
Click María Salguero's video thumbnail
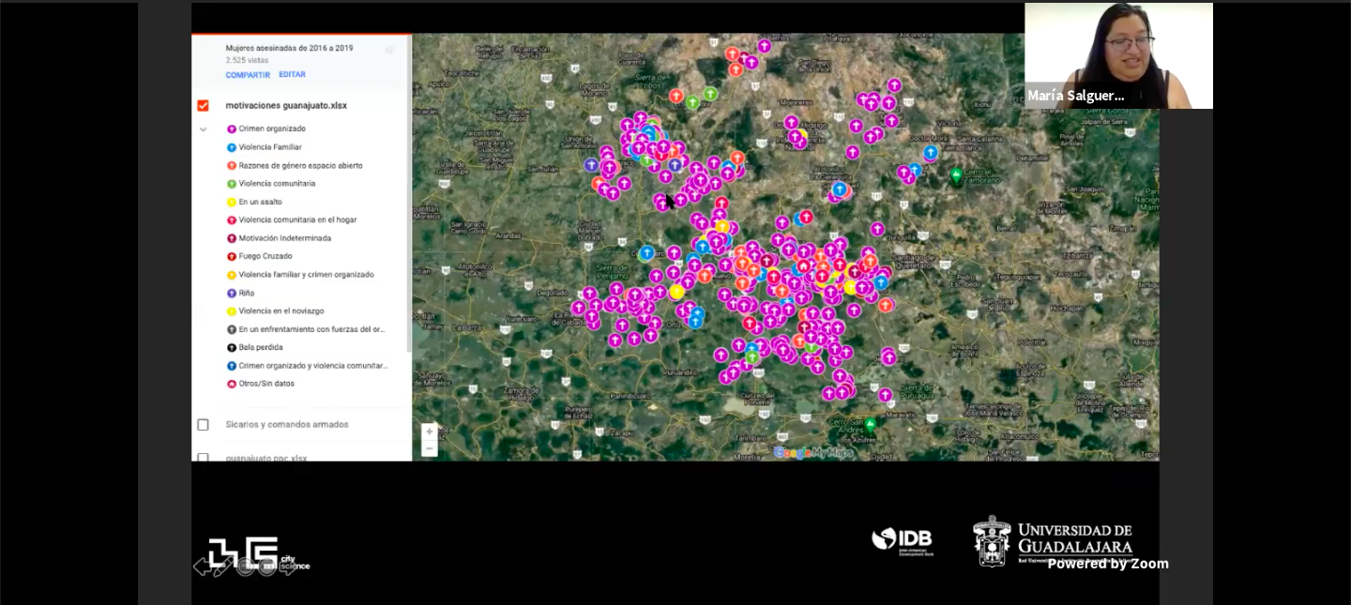point(1118,55)
